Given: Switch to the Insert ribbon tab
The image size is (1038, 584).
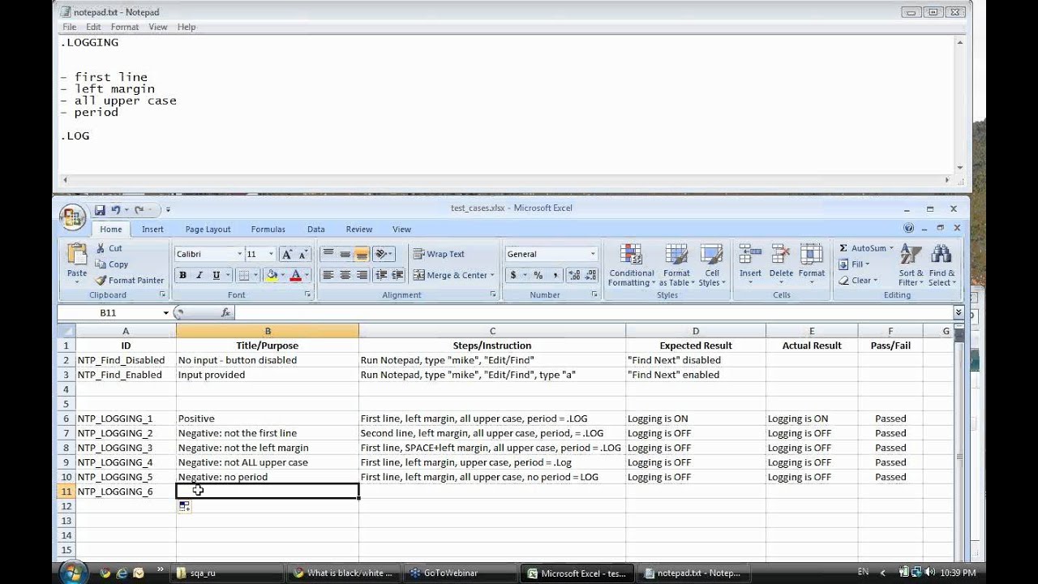Looking at the screenshot, I should 152,230.
